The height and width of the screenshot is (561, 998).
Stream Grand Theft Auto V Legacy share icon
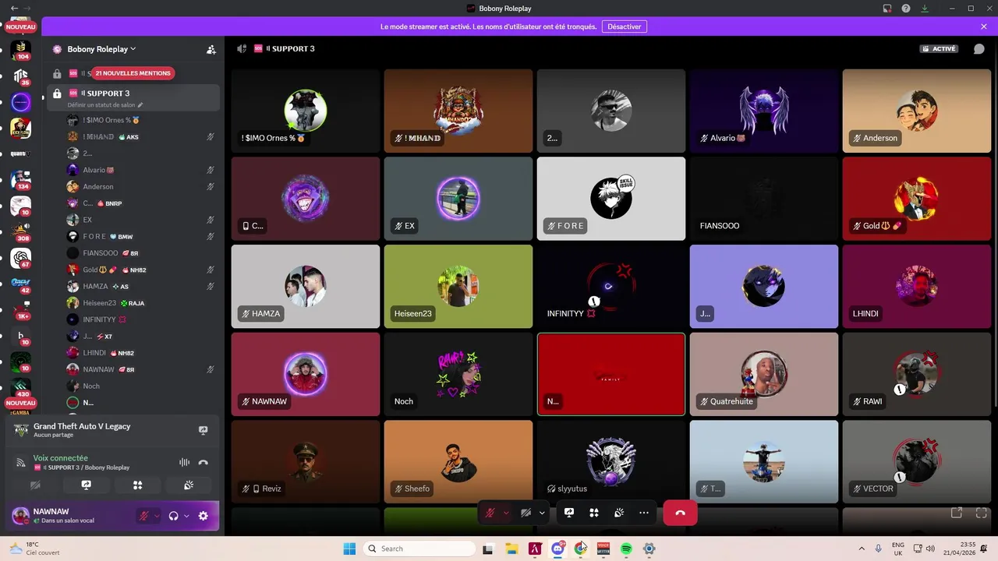[203, 430]
